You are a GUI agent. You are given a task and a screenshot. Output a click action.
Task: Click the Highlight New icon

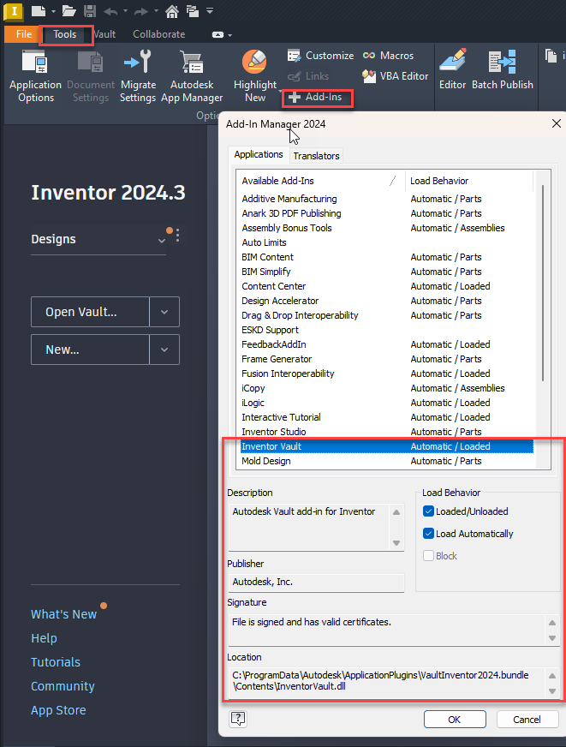(x=254, y=62)
